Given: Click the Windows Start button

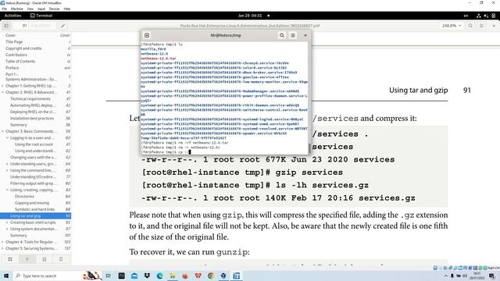Looking at the screenshot, I should [6, 276].
